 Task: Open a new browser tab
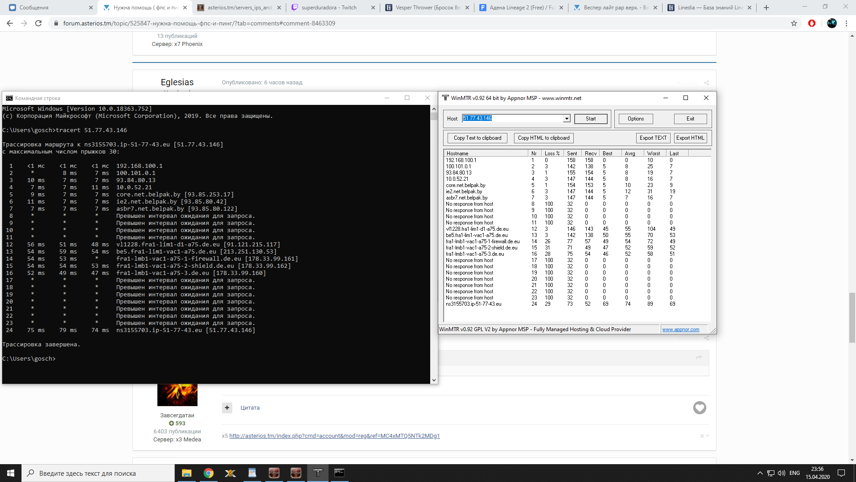tap(766, 8)
